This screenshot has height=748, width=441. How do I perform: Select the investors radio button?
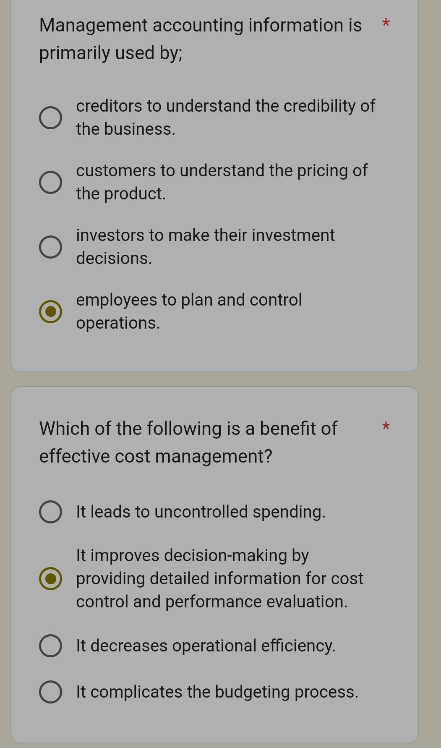tap(50, 247)
